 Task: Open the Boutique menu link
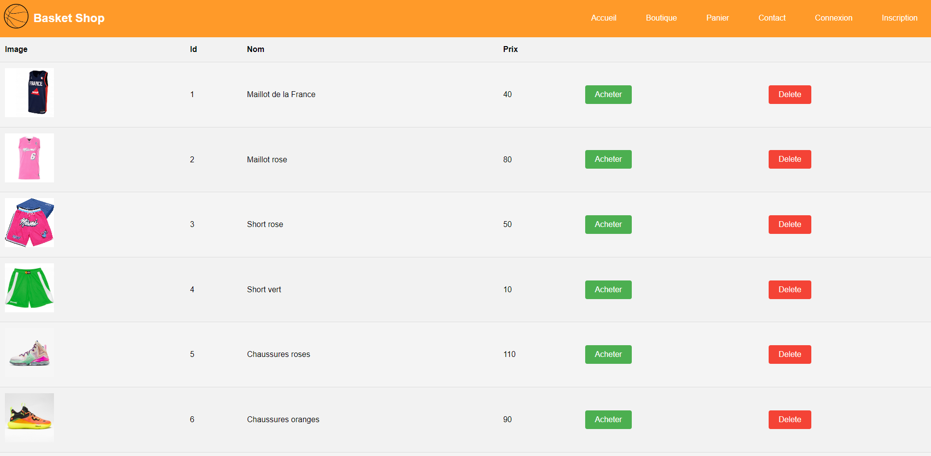(661, 18)
